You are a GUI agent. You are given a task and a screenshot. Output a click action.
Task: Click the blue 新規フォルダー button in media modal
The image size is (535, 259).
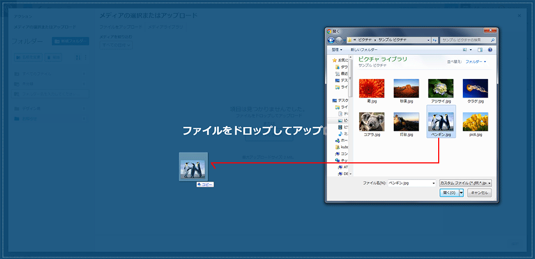click(71, 41)
